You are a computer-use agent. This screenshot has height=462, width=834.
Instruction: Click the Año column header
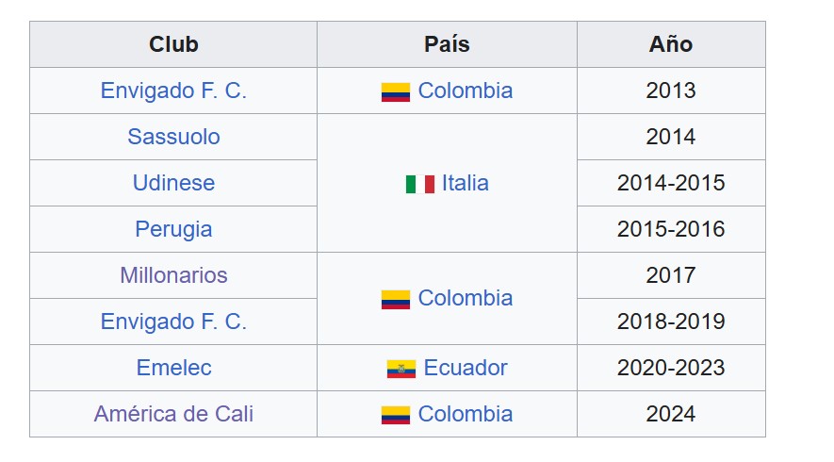pyautogui.click(x=671, y=44)
